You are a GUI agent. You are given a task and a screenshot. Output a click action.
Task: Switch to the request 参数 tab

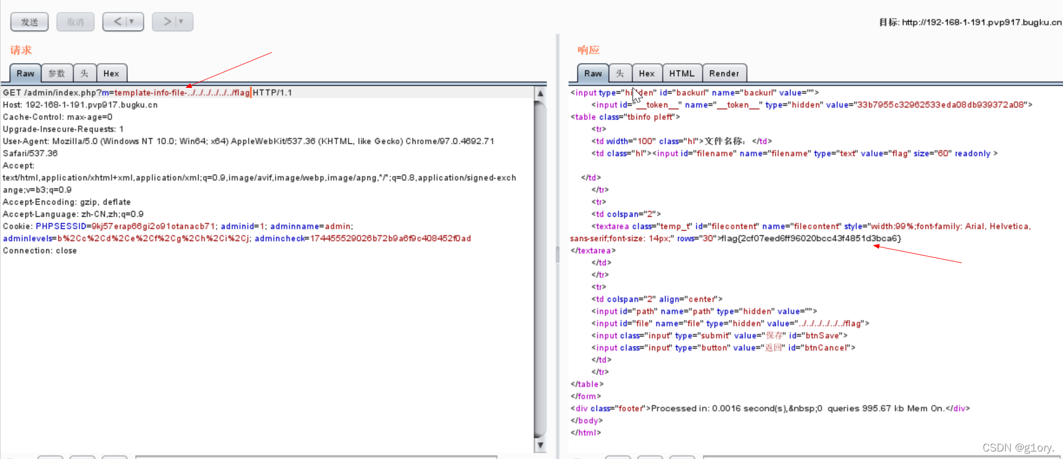coord(57,73)
